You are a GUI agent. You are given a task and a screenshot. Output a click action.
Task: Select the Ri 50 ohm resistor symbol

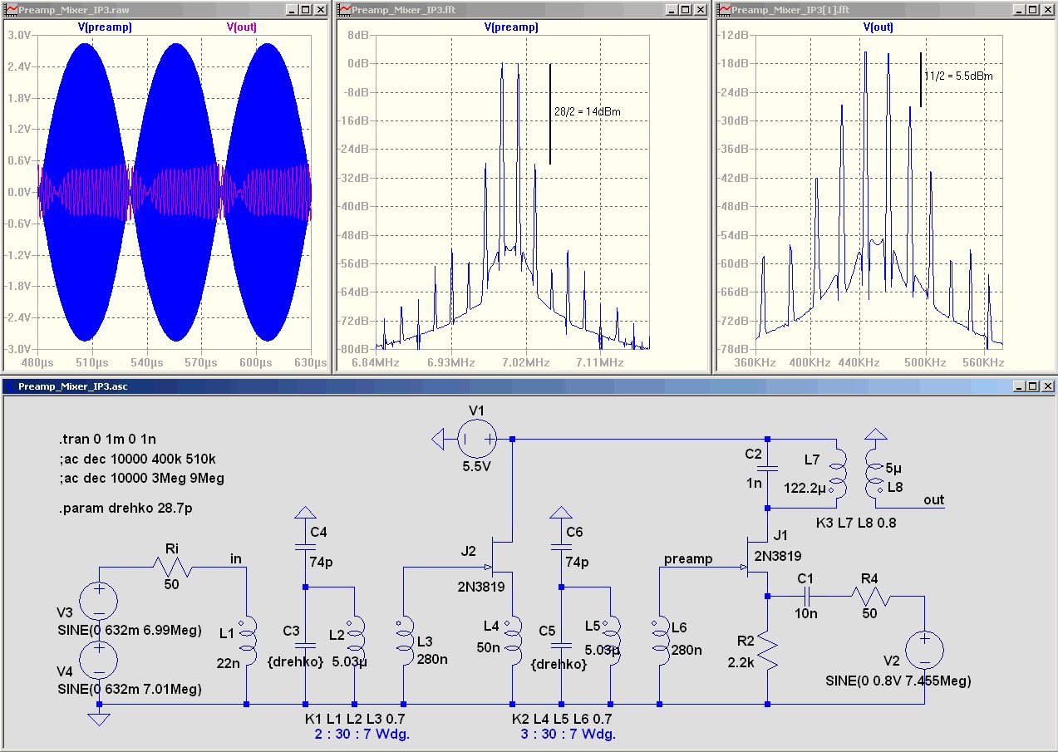pos(171,568)
